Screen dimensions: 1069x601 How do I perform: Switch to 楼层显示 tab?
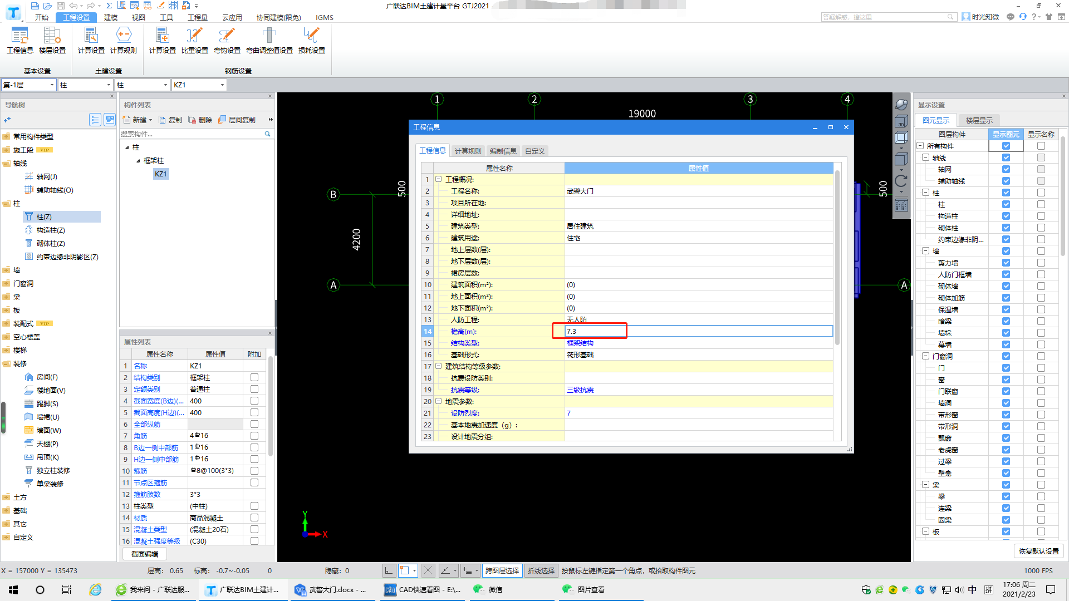(979, 120)
